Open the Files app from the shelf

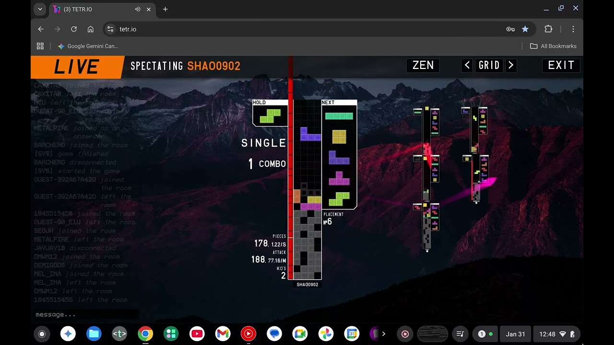pos(94,334)
